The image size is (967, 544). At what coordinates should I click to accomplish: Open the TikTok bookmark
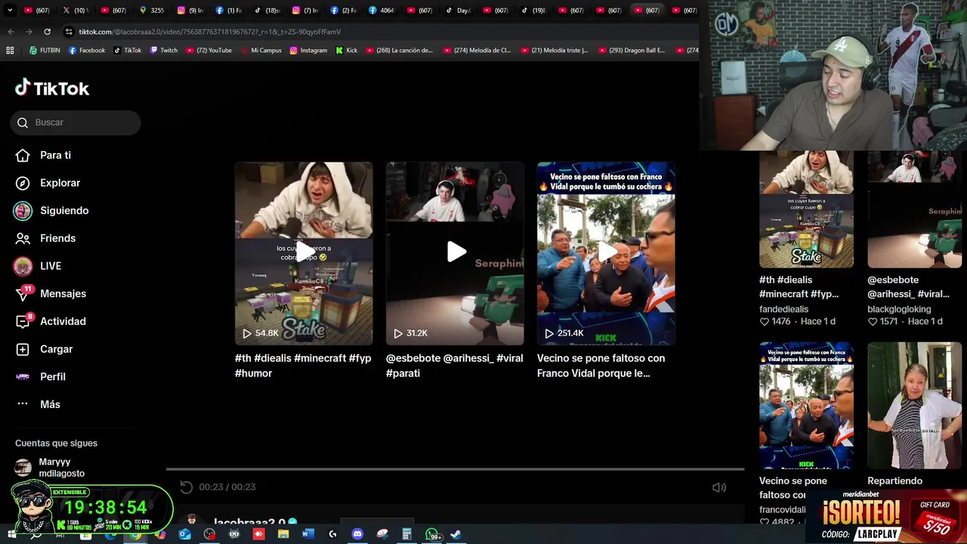click(x=128, y=51)
